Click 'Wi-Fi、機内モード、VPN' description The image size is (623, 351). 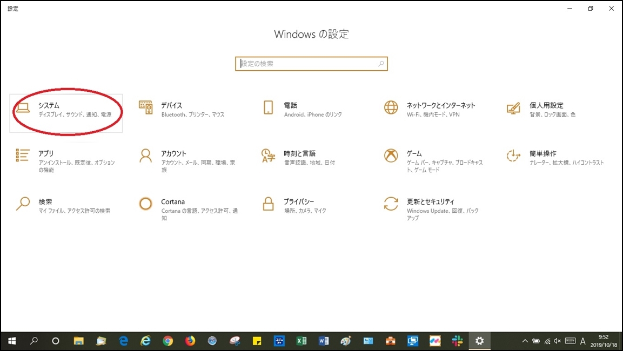coord(433,114)
